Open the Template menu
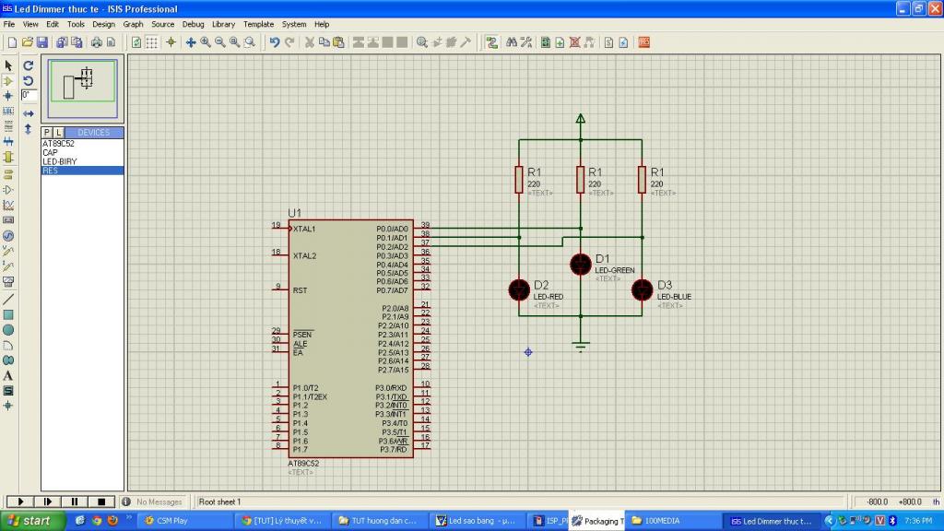 point(258,24)
